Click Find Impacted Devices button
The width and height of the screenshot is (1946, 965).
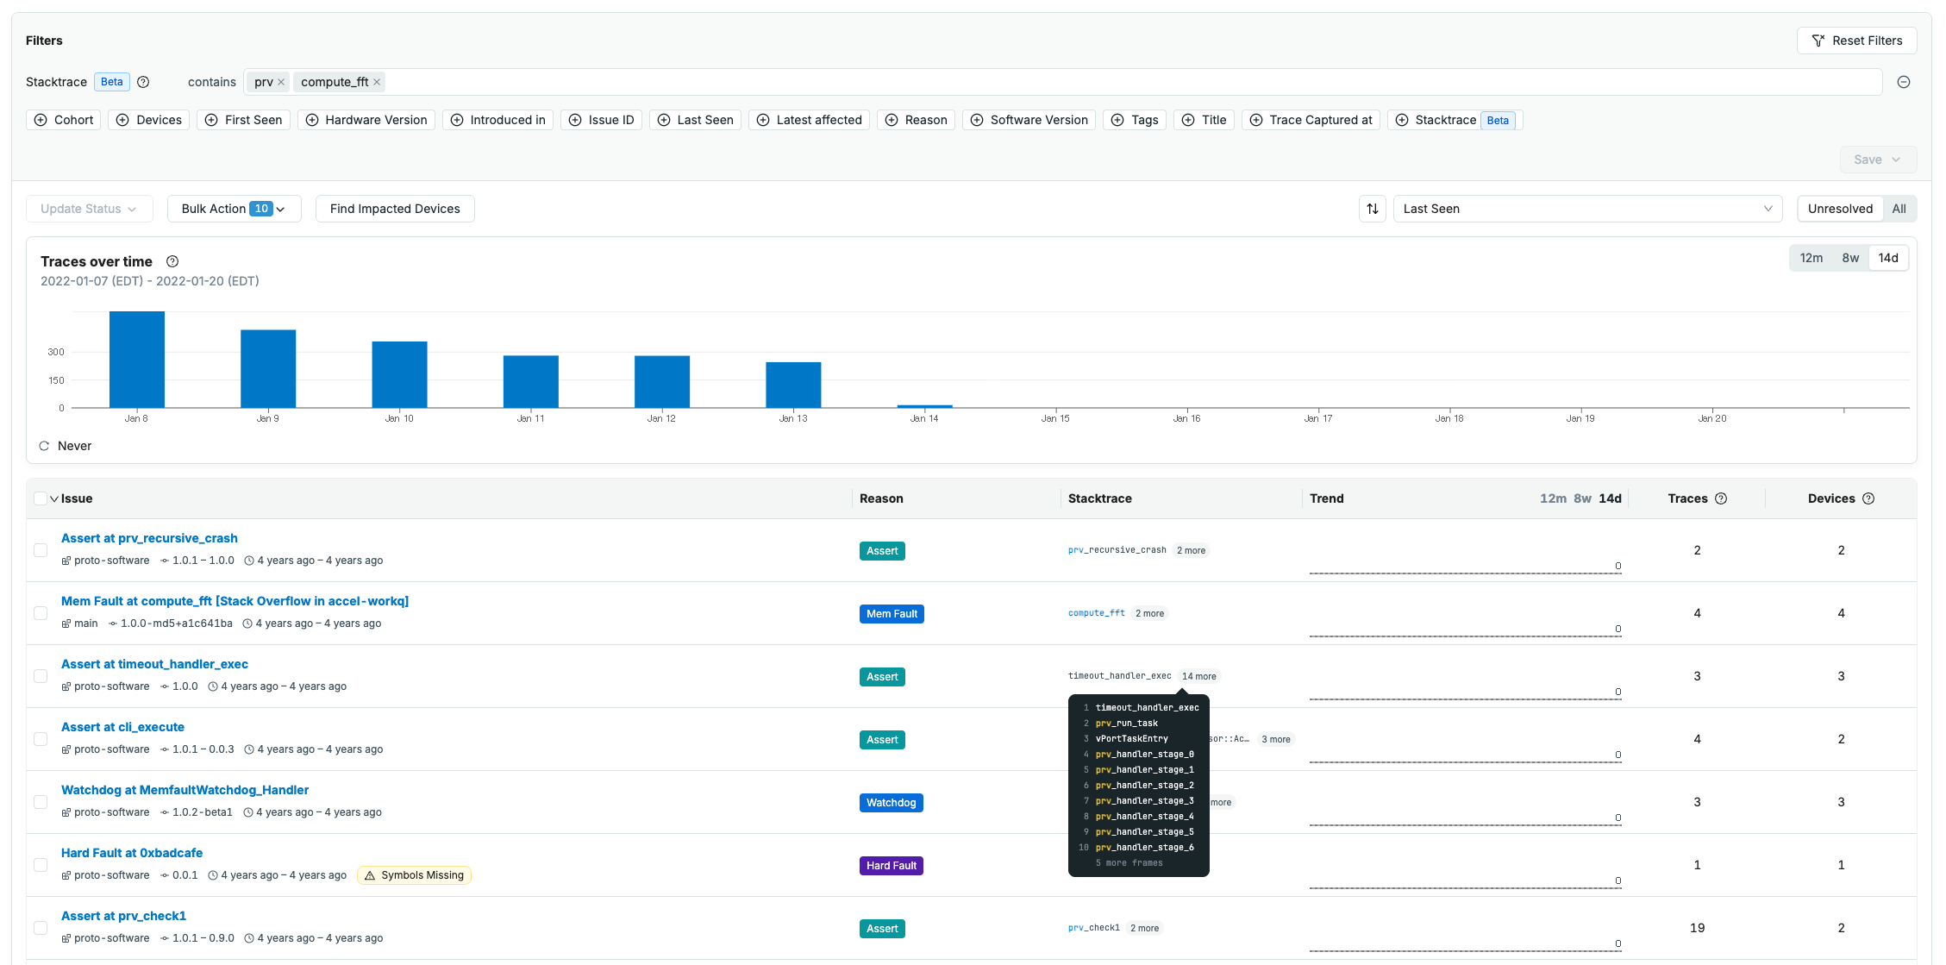[395, 209]
